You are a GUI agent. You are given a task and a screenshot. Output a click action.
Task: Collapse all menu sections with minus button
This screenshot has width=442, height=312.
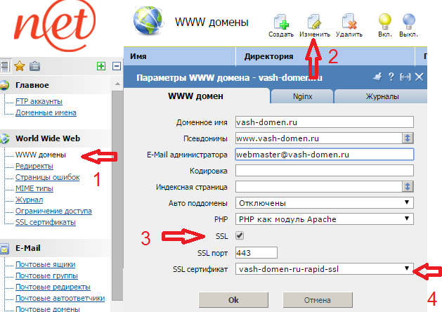[116, 67]
